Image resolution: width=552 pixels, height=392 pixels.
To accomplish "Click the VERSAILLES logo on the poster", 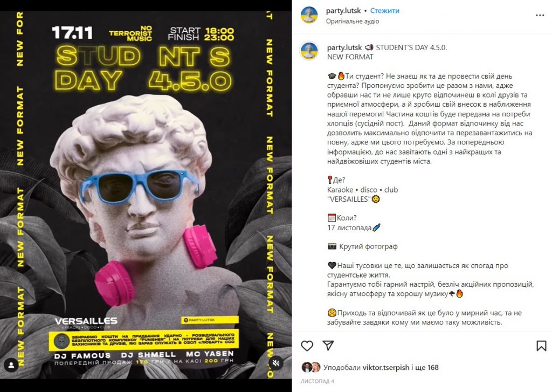I will click(86, 322).
